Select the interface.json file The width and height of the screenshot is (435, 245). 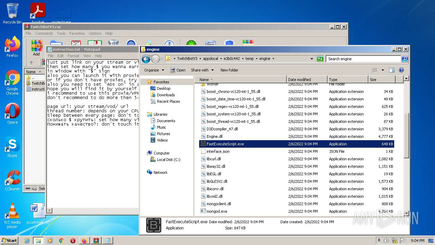click(x=218, y=151)
